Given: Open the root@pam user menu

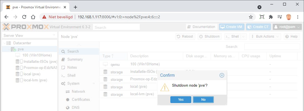Looking at the screenshot, I should (287, 27).
